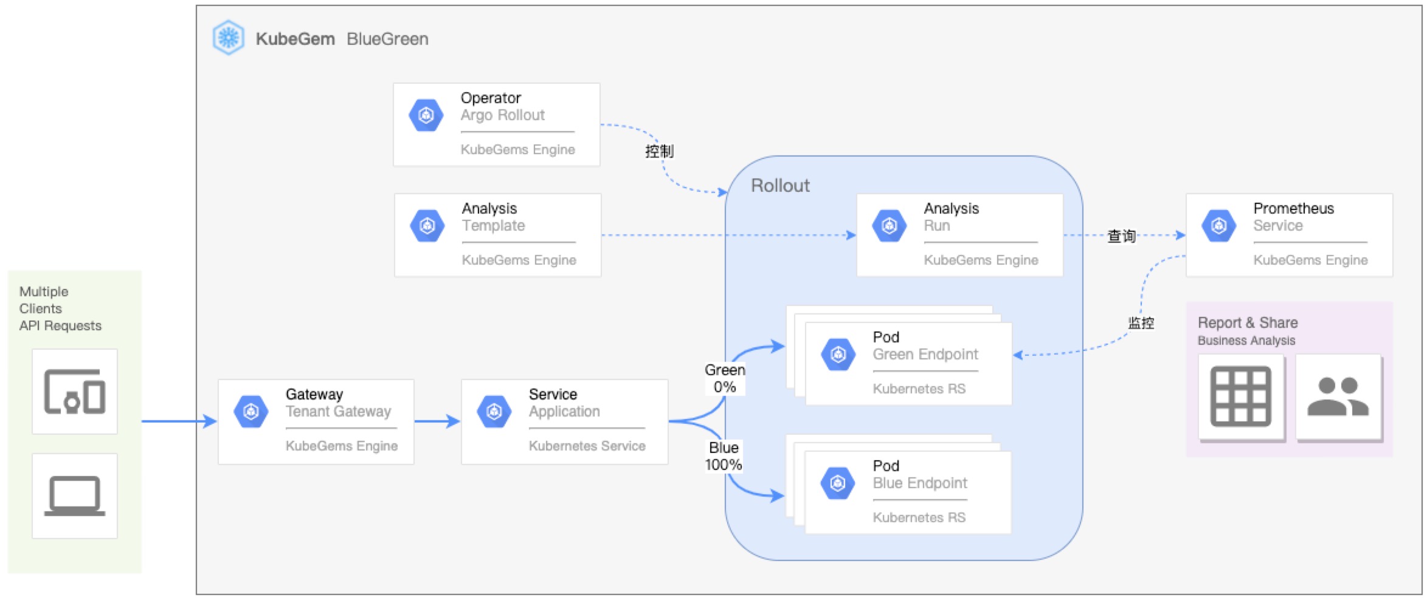Click the 'Template' label under Analysis
Viewport: 1427px width, 600px height.
(x=493, y=225)
